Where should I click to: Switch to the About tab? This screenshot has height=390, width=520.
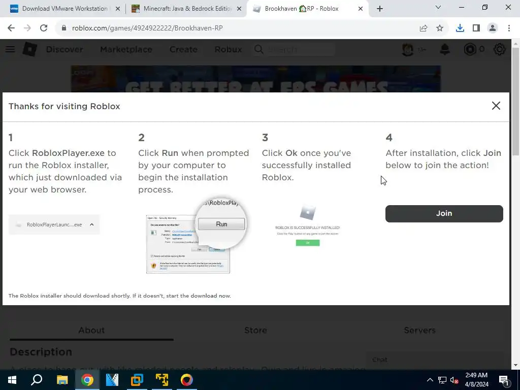91,330
